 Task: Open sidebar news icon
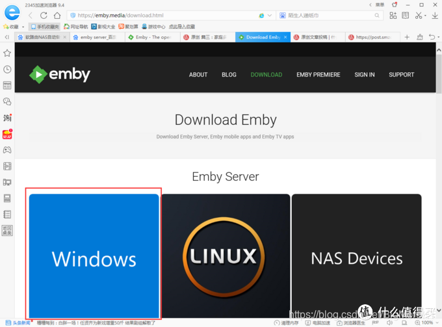point(7,85)
